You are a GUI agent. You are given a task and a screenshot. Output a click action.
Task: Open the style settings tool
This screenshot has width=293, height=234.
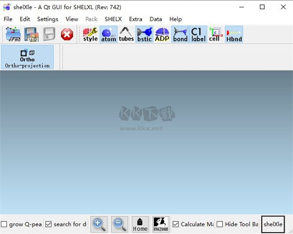[90, 34]
